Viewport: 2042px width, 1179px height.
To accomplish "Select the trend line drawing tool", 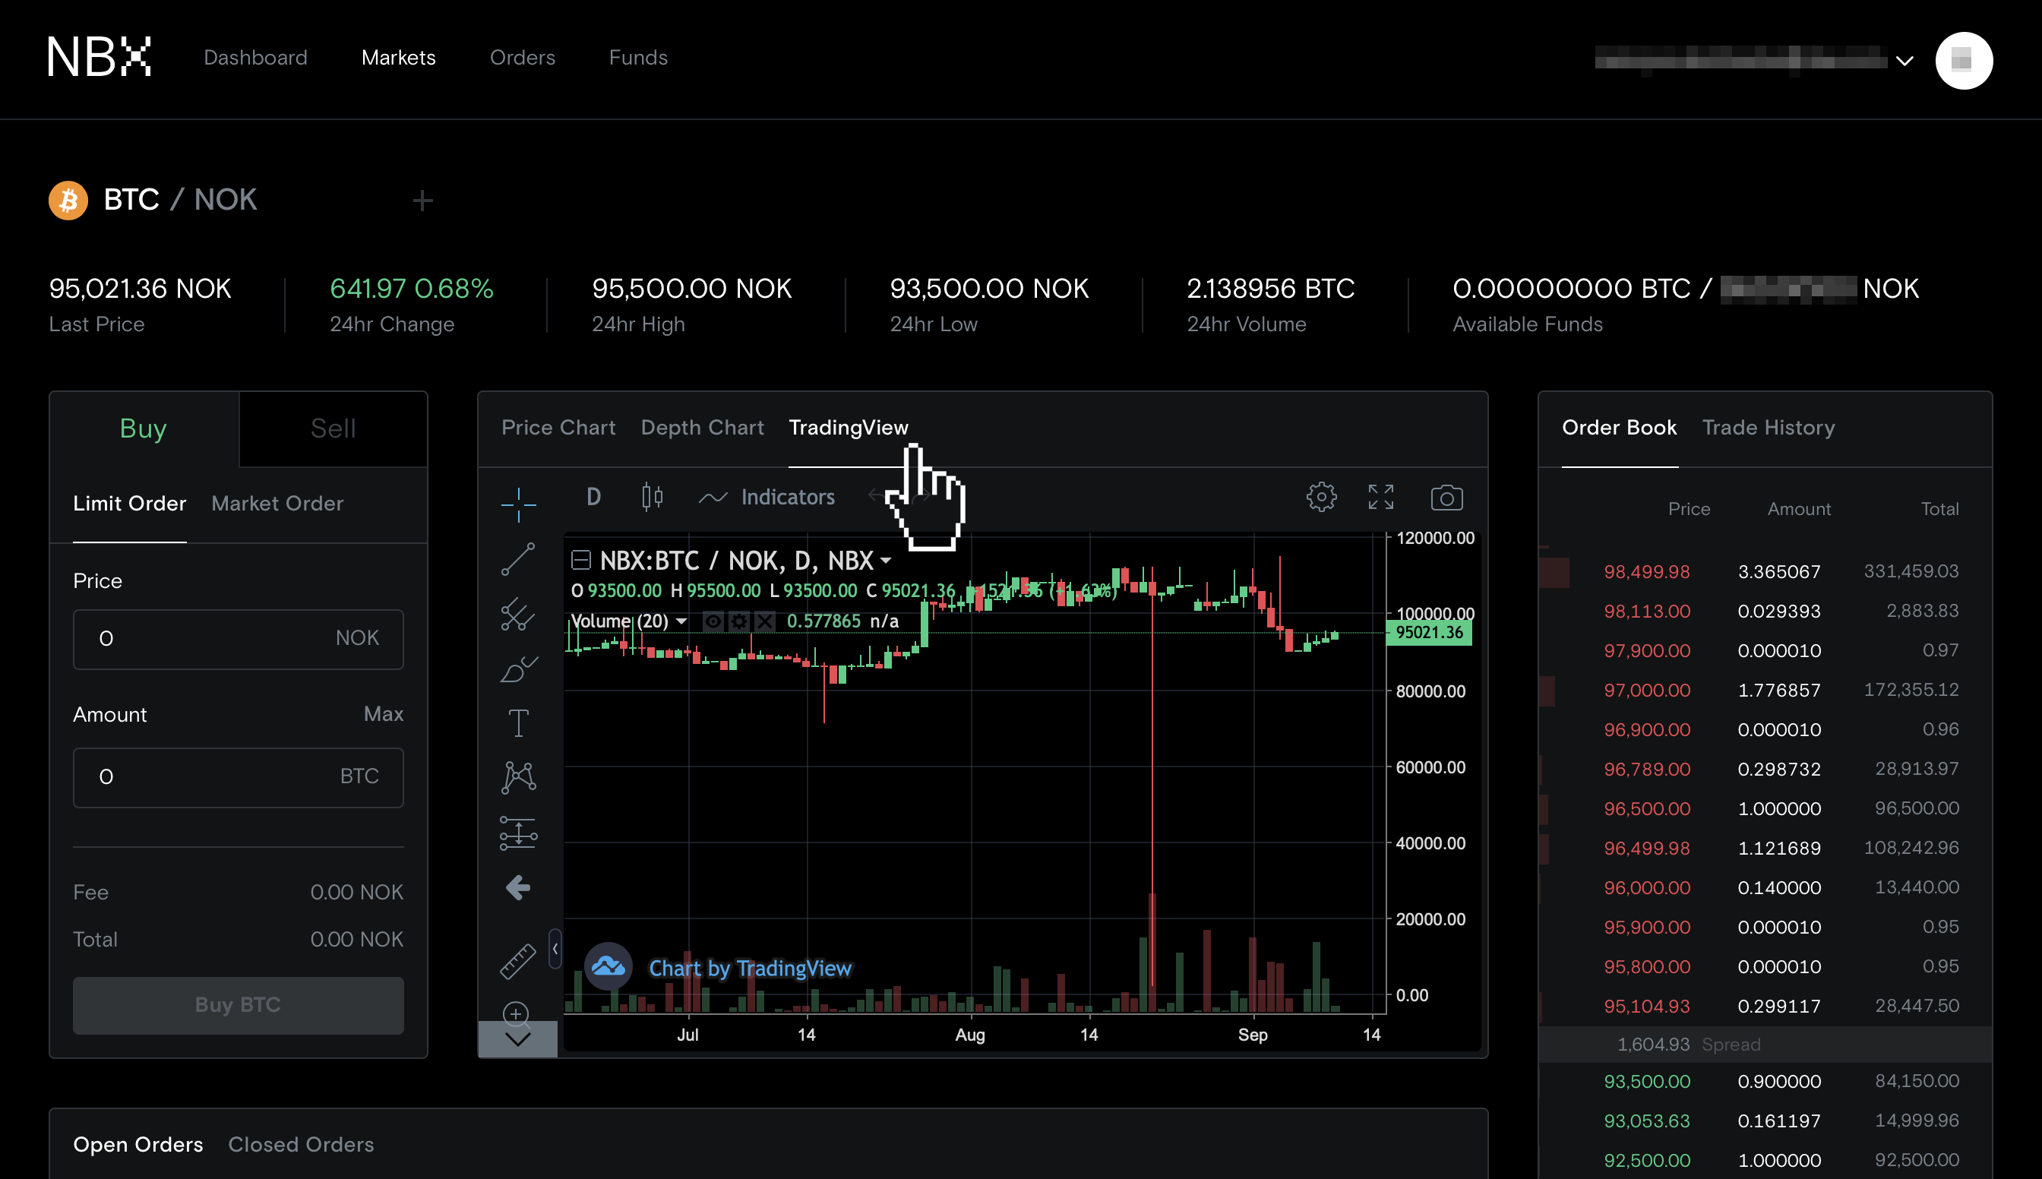I will point(518,560).
